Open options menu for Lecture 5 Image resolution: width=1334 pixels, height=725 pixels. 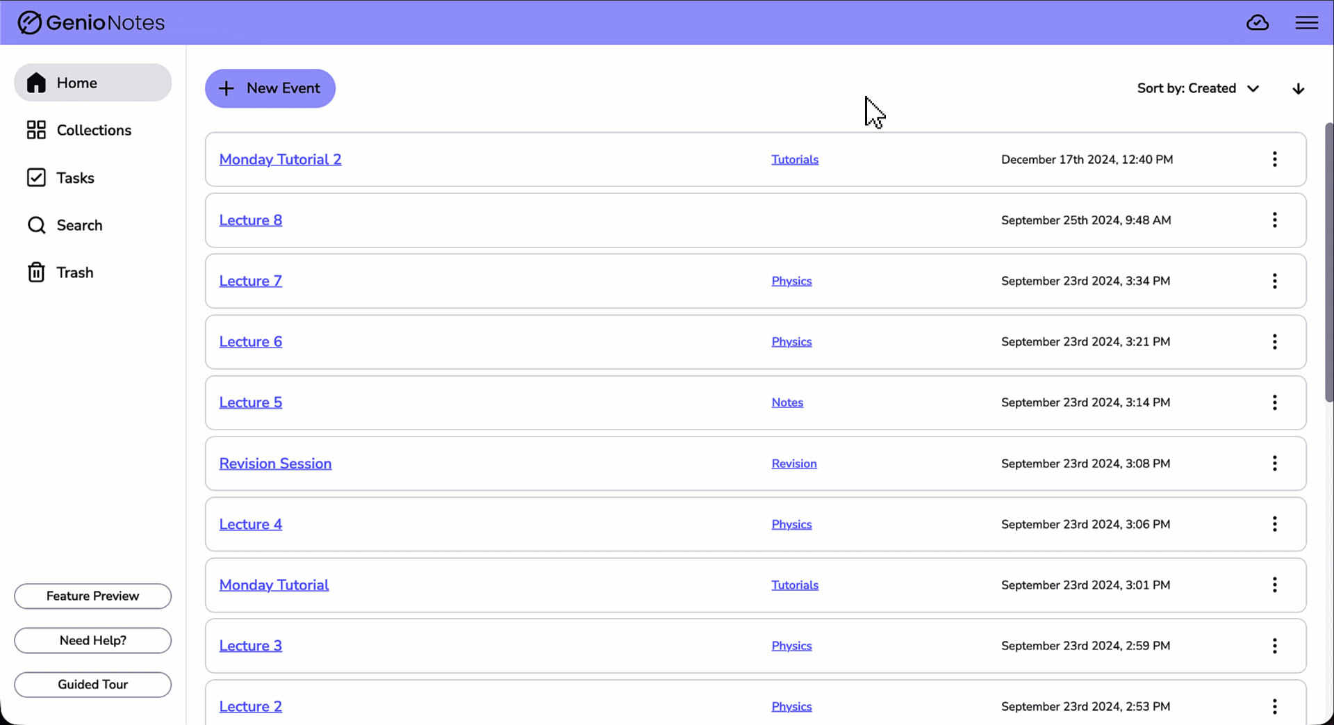1275,402
